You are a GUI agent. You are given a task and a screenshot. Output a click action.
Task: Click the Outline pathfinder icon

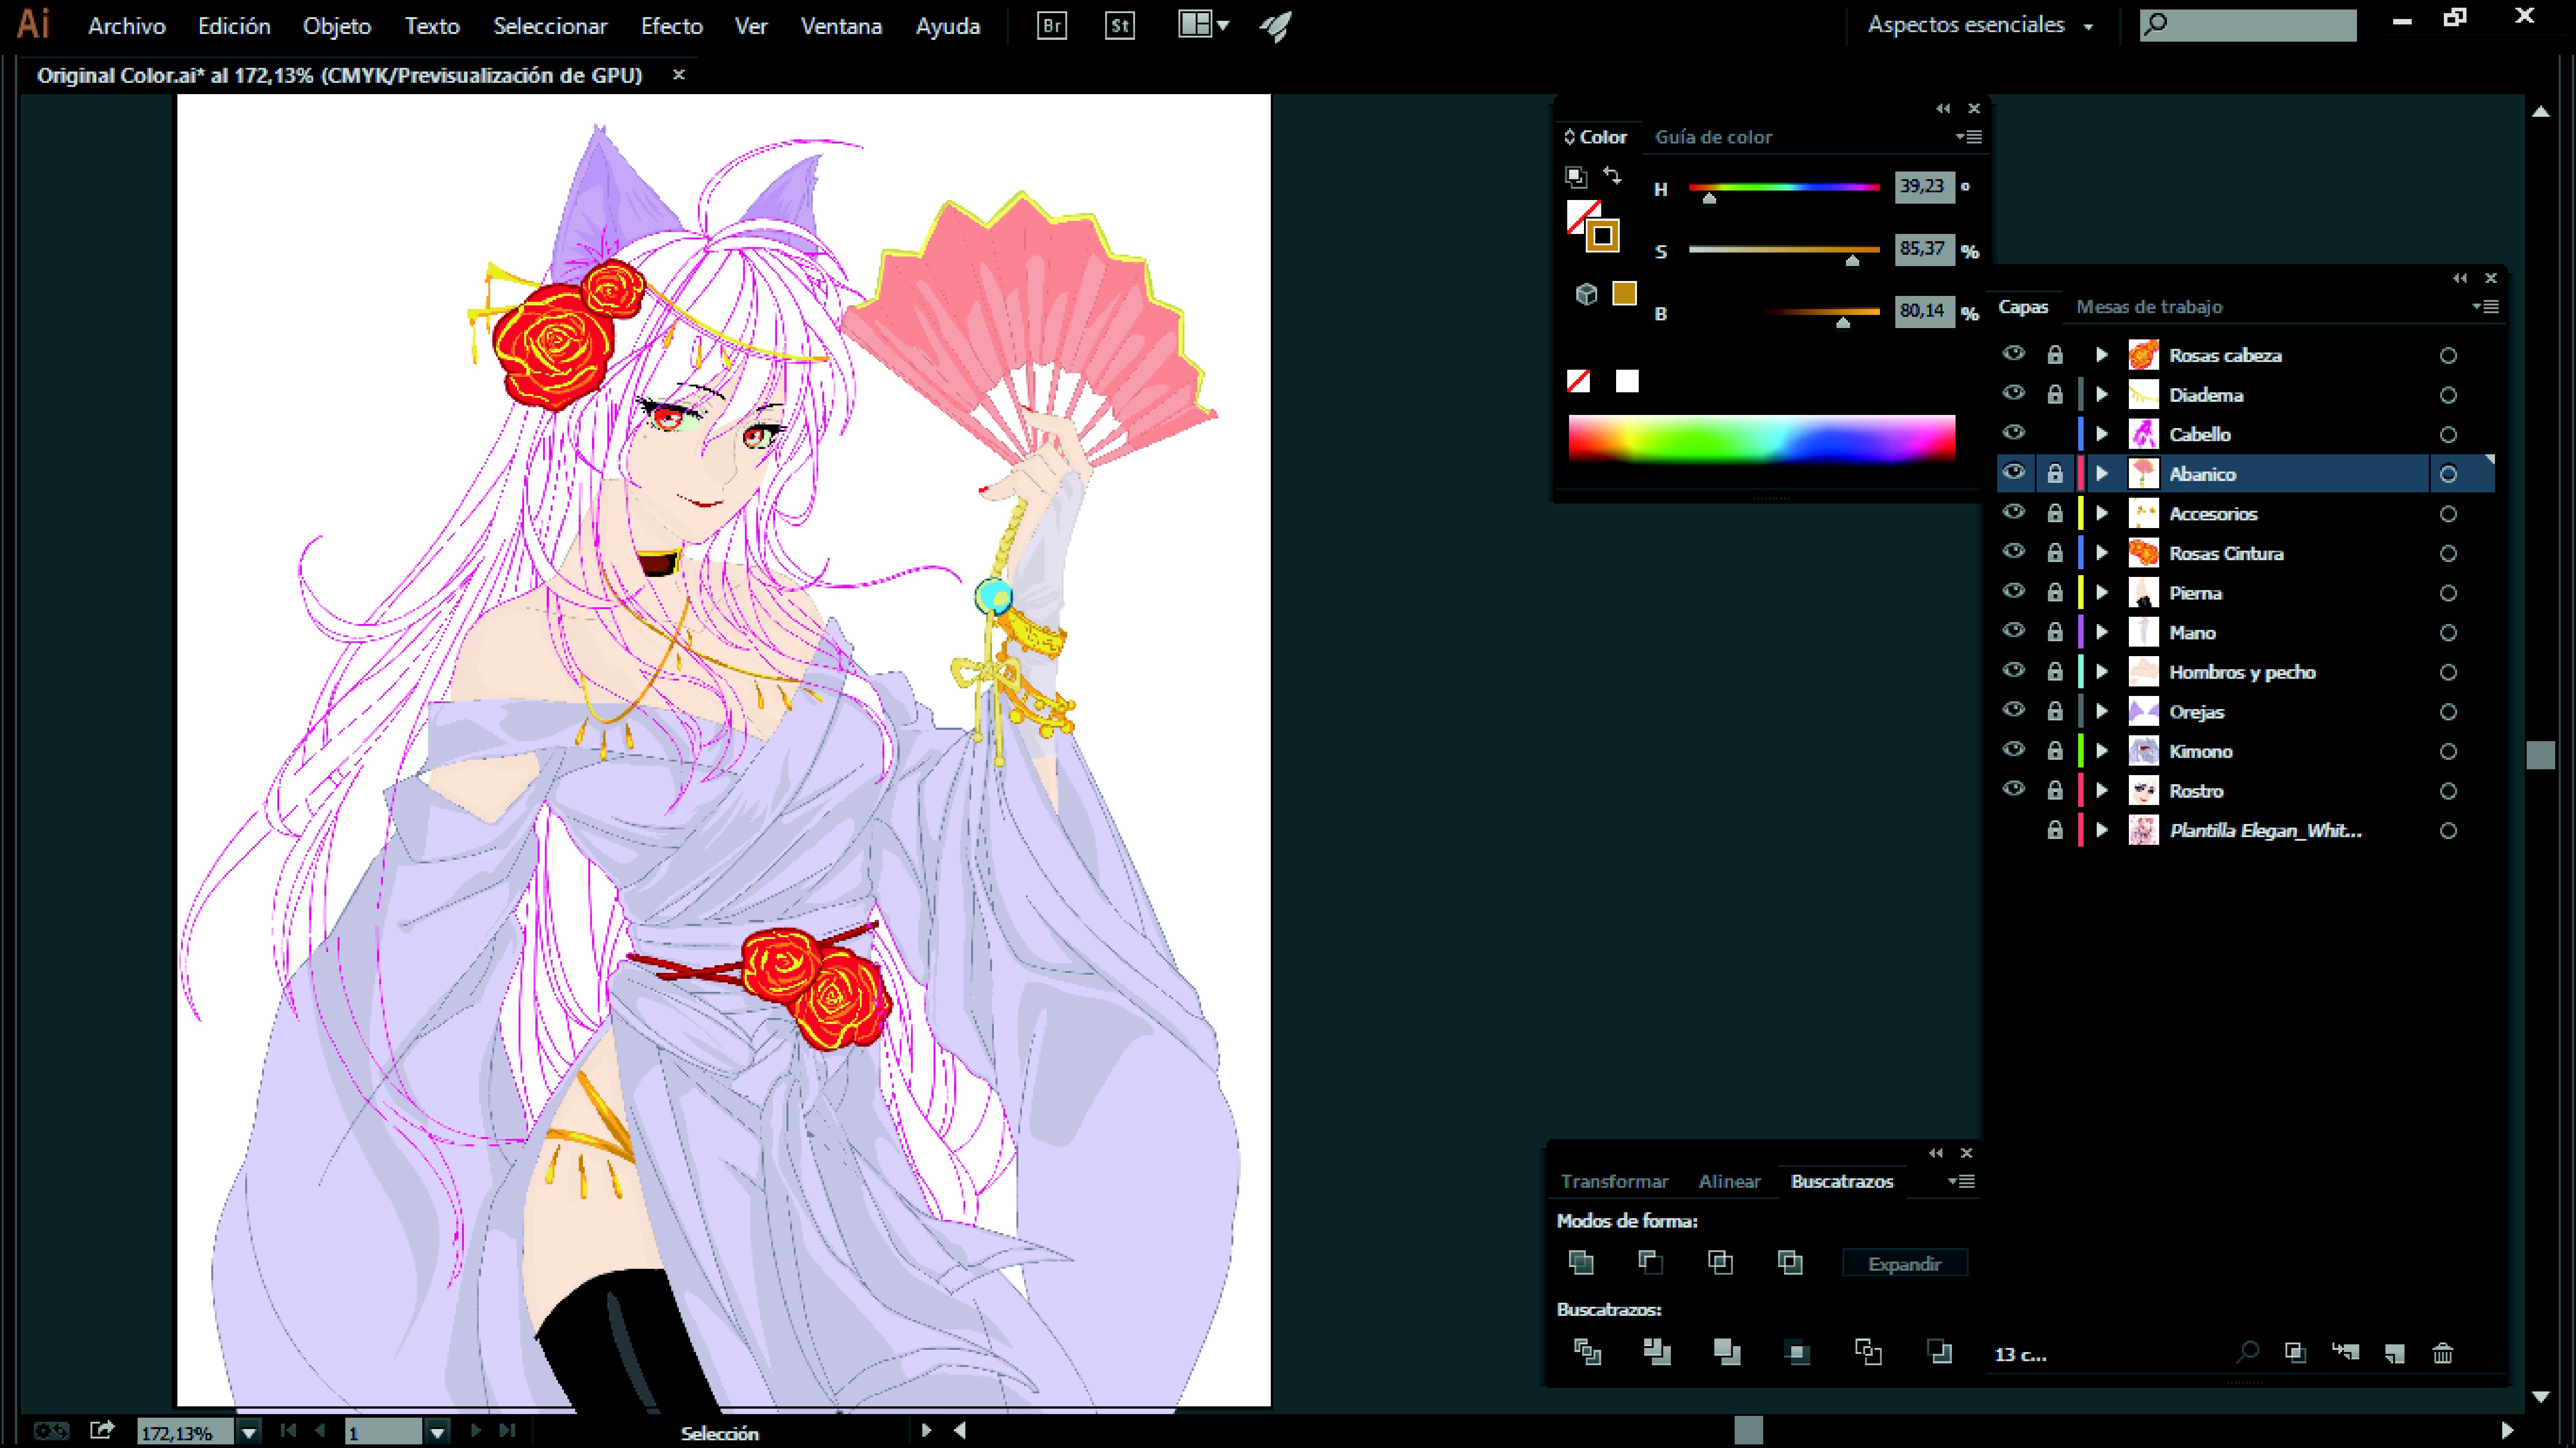click(1868, 1352)
